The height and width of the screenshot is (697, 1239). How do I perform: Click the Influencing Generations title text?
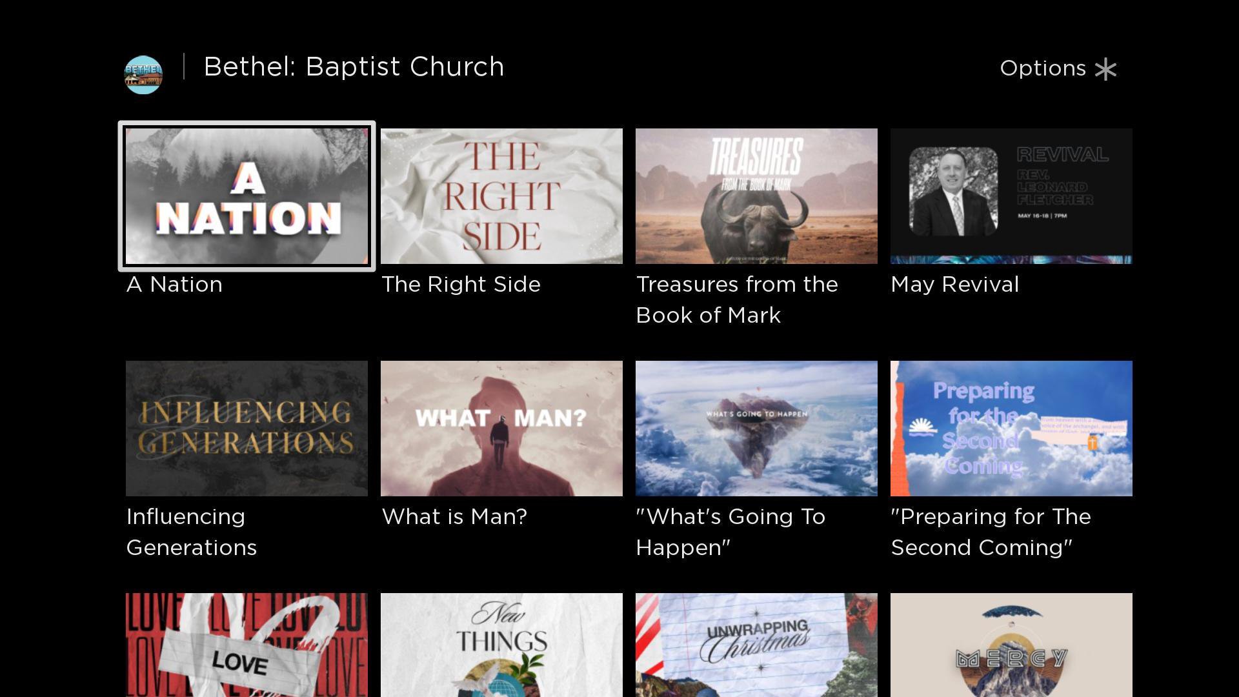click(192, 532)
